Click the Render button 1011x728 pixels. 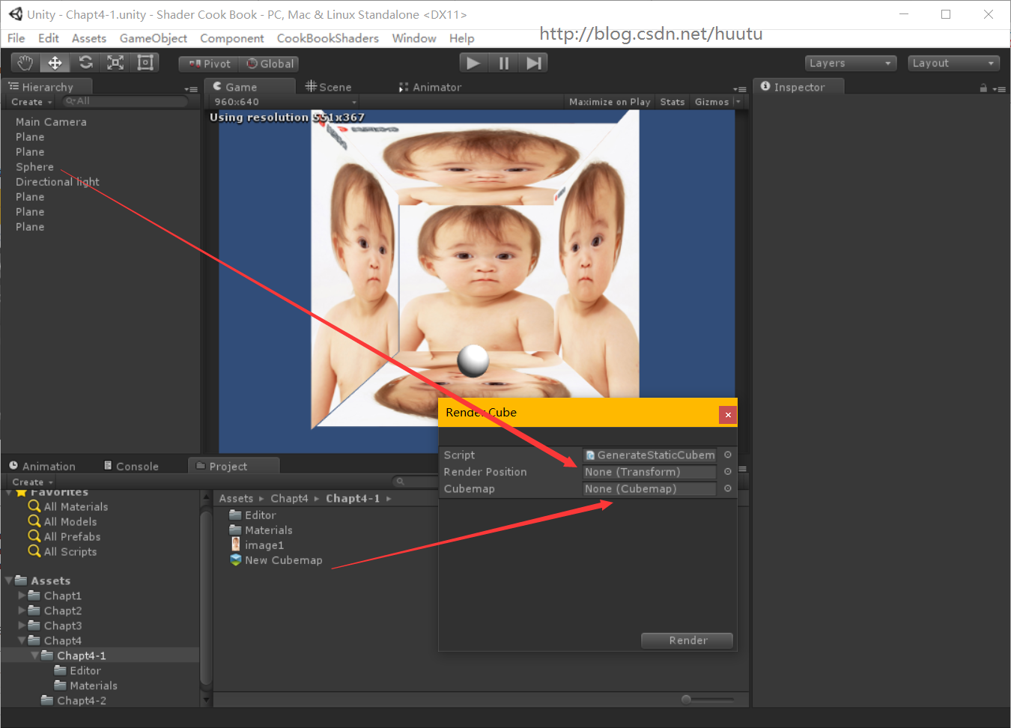(687, 640)
